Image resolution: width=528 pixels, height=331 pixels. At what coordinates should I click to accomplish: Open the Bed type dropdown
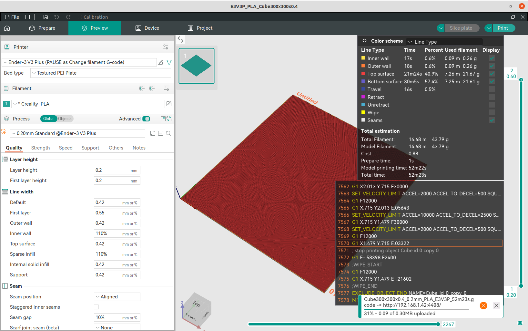[101, 73]
